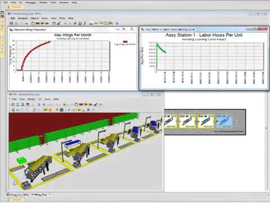
Task: Click the red icon in the model toolbar
Action: (x=26, y=23)
